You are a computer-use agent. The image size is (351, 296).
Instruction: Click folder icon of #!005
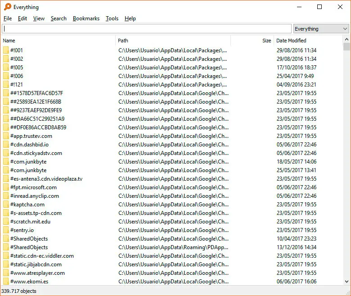tap(6, 67)
